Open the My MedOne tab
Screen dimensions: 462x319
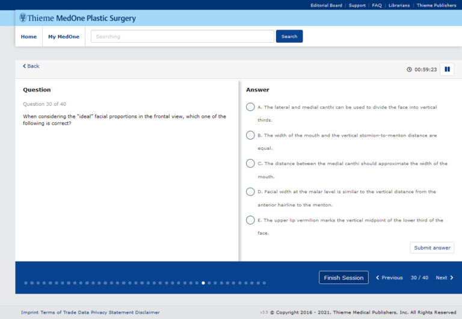64,37
